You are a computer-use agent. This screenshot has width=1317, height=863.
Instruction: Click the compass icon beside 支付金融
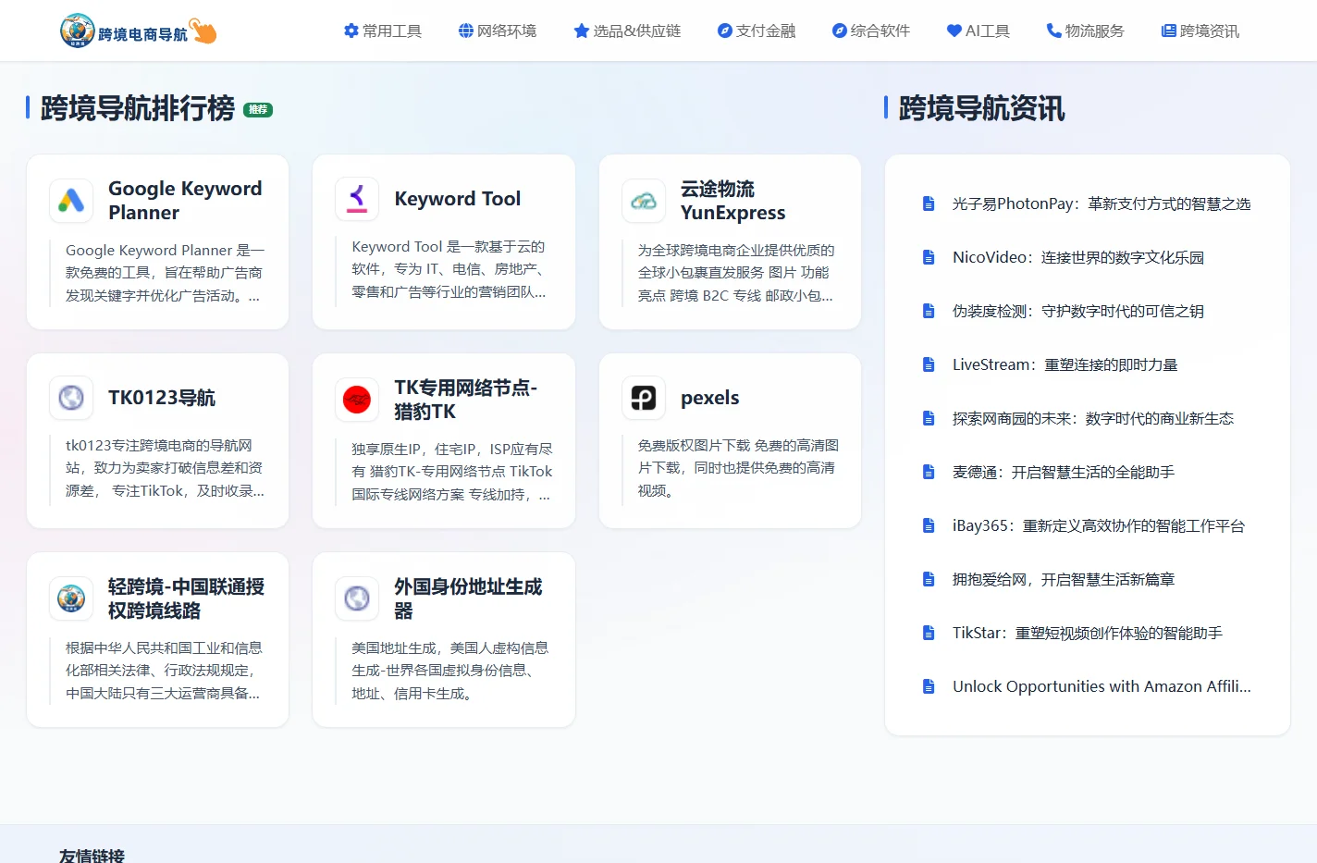(x=725, y=31)
